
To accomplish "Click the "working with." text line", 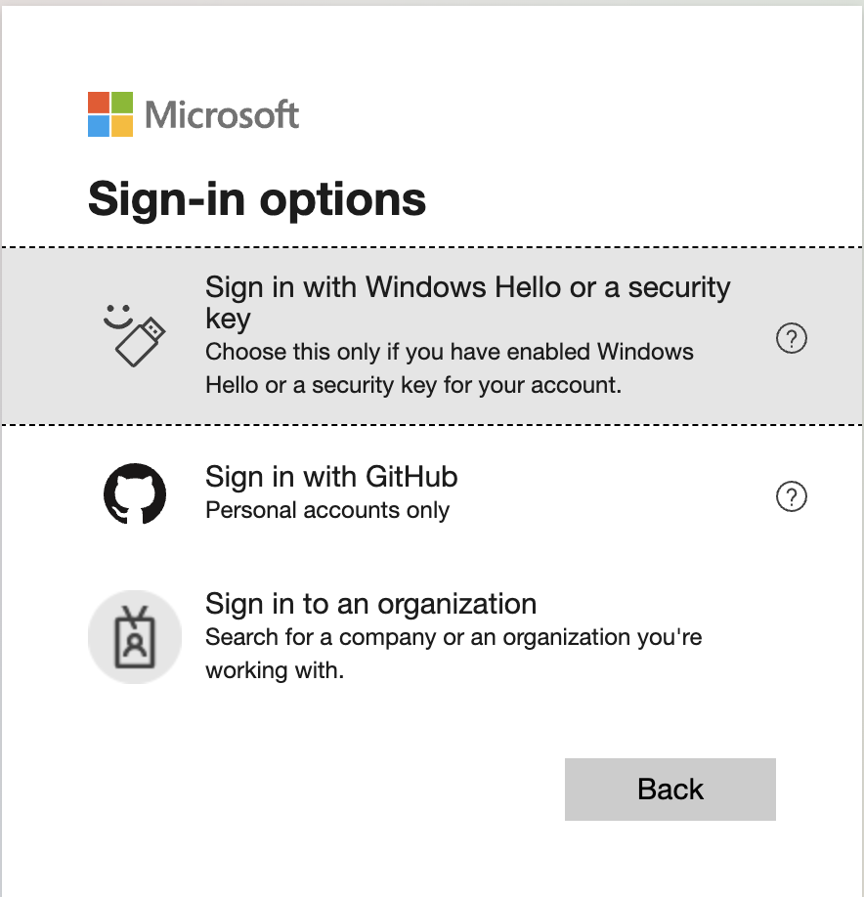I will pos(275,671).
